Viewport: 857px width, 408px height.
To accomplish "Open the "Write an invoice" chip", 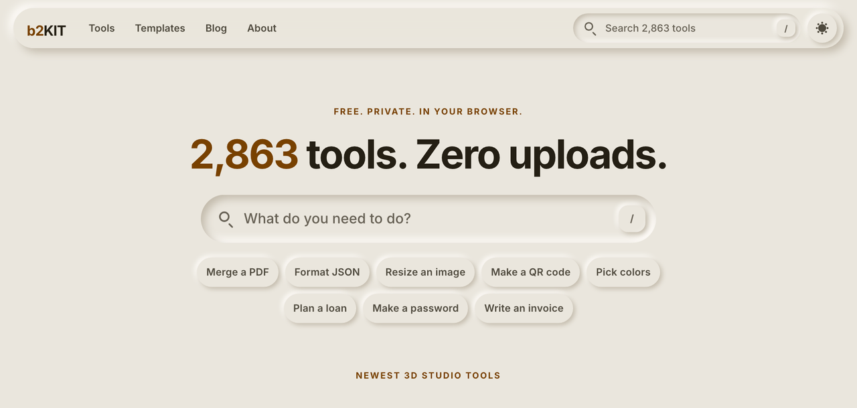I will tap(524, 308).
